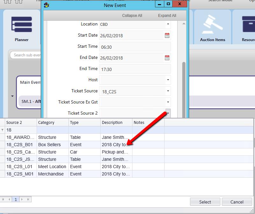This screenshot has height=214, width=255.
Task: Go to next page in grid pager
Action: tap(22, 199)
